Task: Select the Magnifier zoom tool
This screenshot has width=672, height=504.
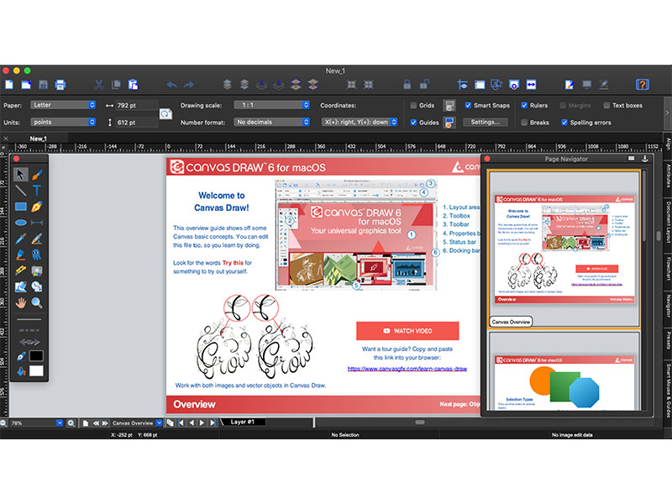Action: (x=37, y=302)
